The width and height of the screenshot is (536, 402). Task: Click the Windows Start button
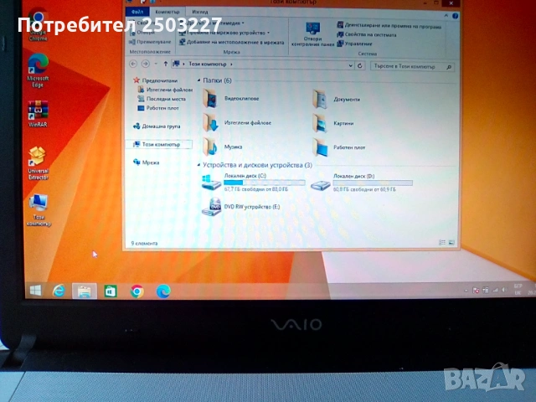35,291
